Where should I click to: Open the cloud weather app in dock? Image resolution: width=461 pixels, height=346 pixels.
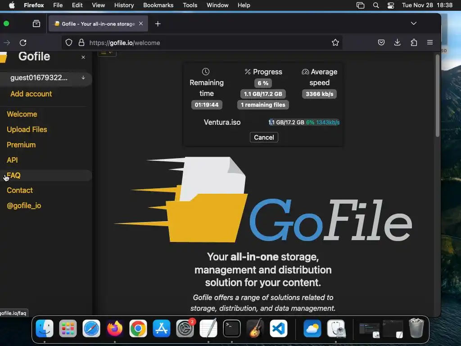[x=312, y=328]
